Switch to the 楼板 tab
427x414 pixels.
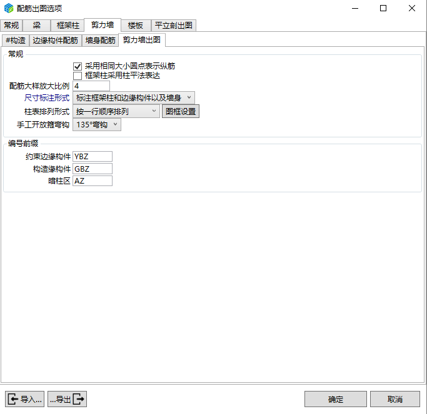136,26
